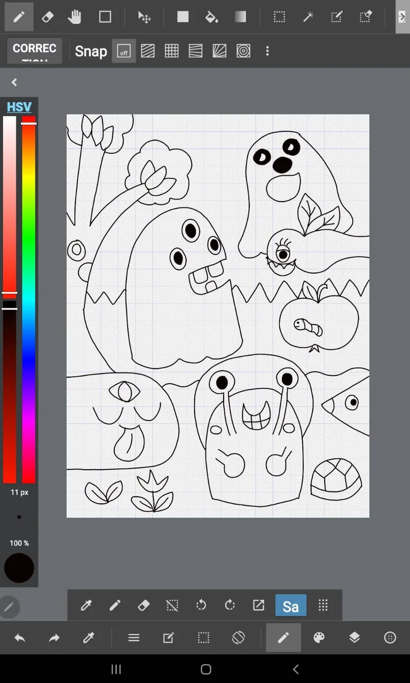Enable parallel lines snap
Image resolution: width=410 pixels, height=683 pixels.
point(148,51)
